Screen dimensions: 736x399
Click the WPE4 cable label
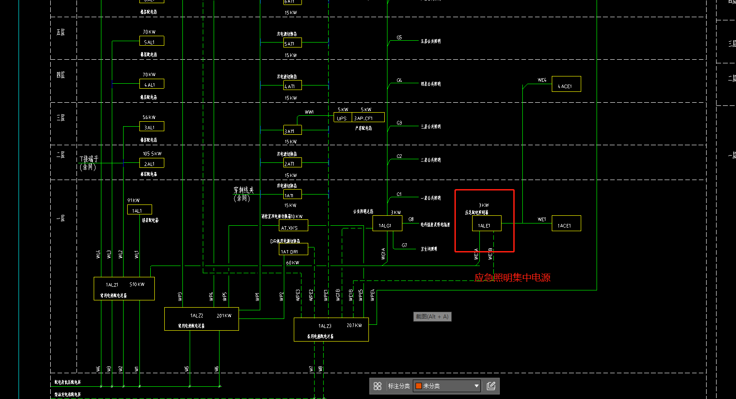click(373, 295)
